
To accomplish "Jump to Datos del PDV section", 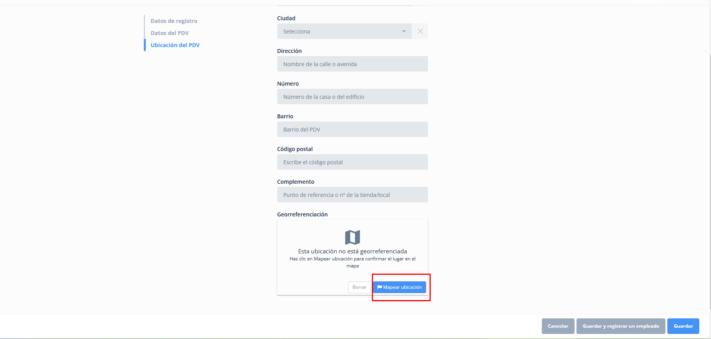I will pyautogui.click(x=170, y=33).
